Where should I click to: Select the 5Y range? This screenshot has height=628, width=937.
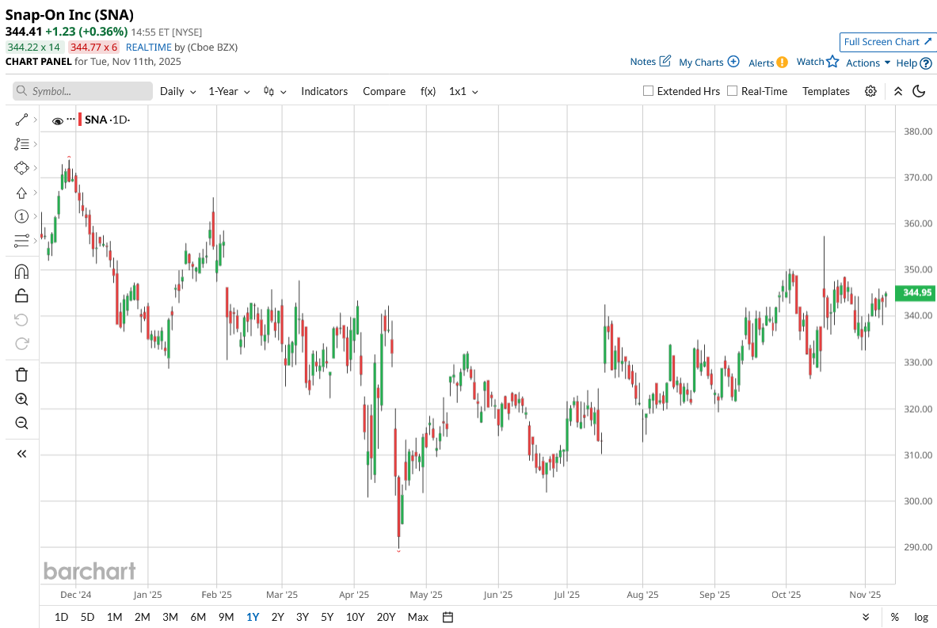pyautogui.click(x=327, y=617)
